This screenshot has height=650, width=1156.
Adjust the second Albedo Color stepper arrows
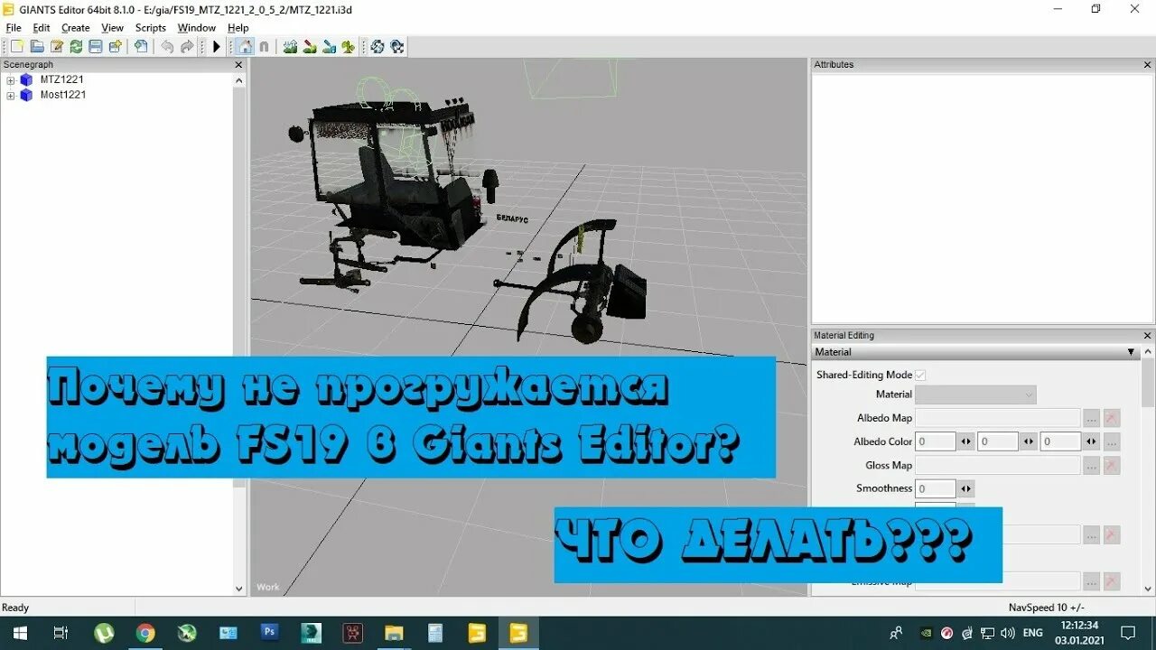coord(1028,441)
